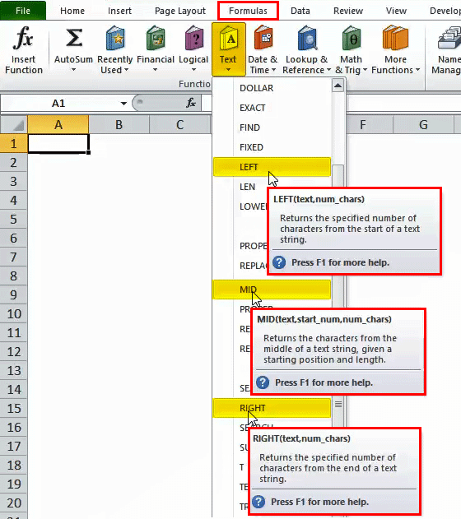Click the Select All corner triangle
The height and width of the screenshot is (519, 461).
(18, 125)
